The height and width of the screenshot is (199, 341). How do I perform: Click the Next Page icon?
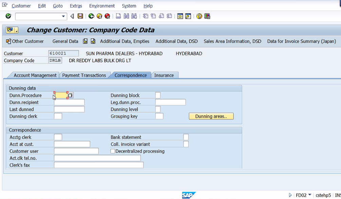click(x=162, y=16)
